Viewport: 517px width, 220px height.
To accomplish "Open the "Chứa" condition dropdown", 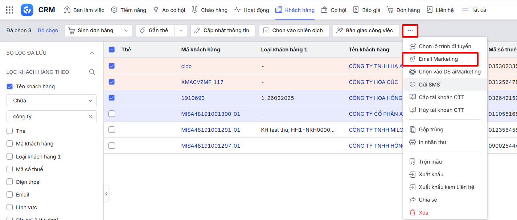I will (x=52, y=101).
